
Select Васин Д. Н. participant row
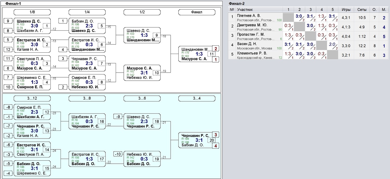247,44
